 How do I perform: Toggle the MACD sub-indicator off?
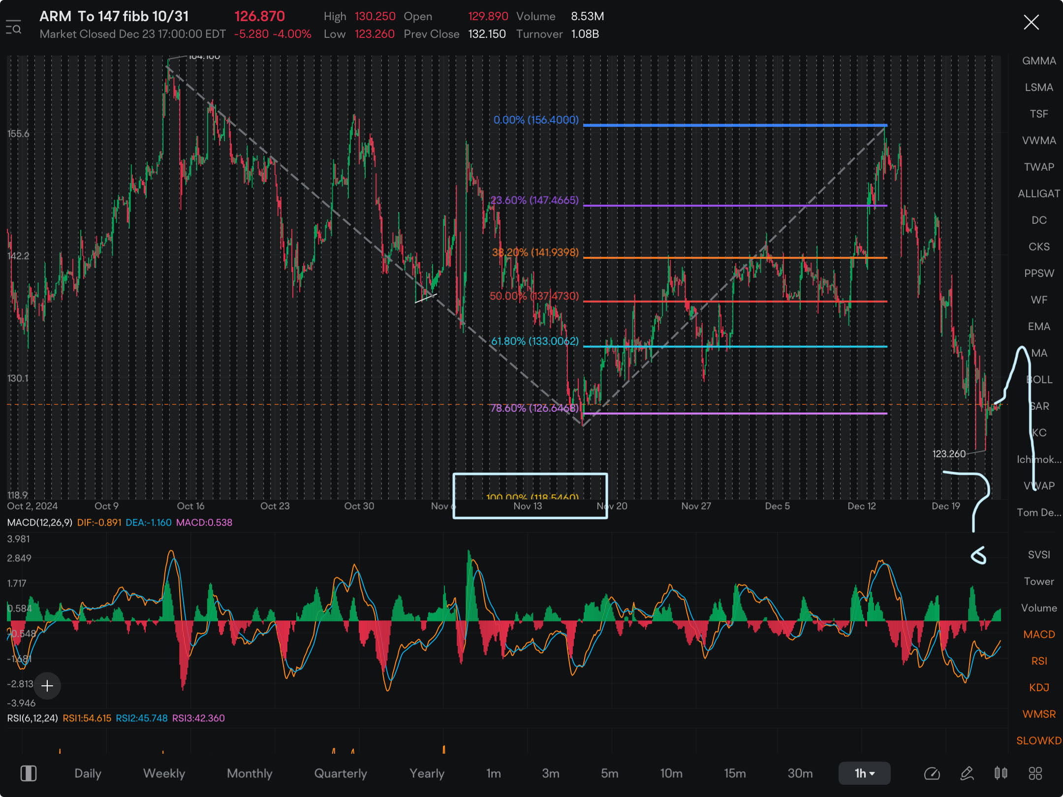pyautogui.click(x=1039, y=634)
